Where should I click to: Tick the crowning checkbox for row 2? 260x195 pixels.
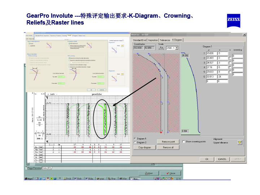pyautogui.click(x=230, y=58)
